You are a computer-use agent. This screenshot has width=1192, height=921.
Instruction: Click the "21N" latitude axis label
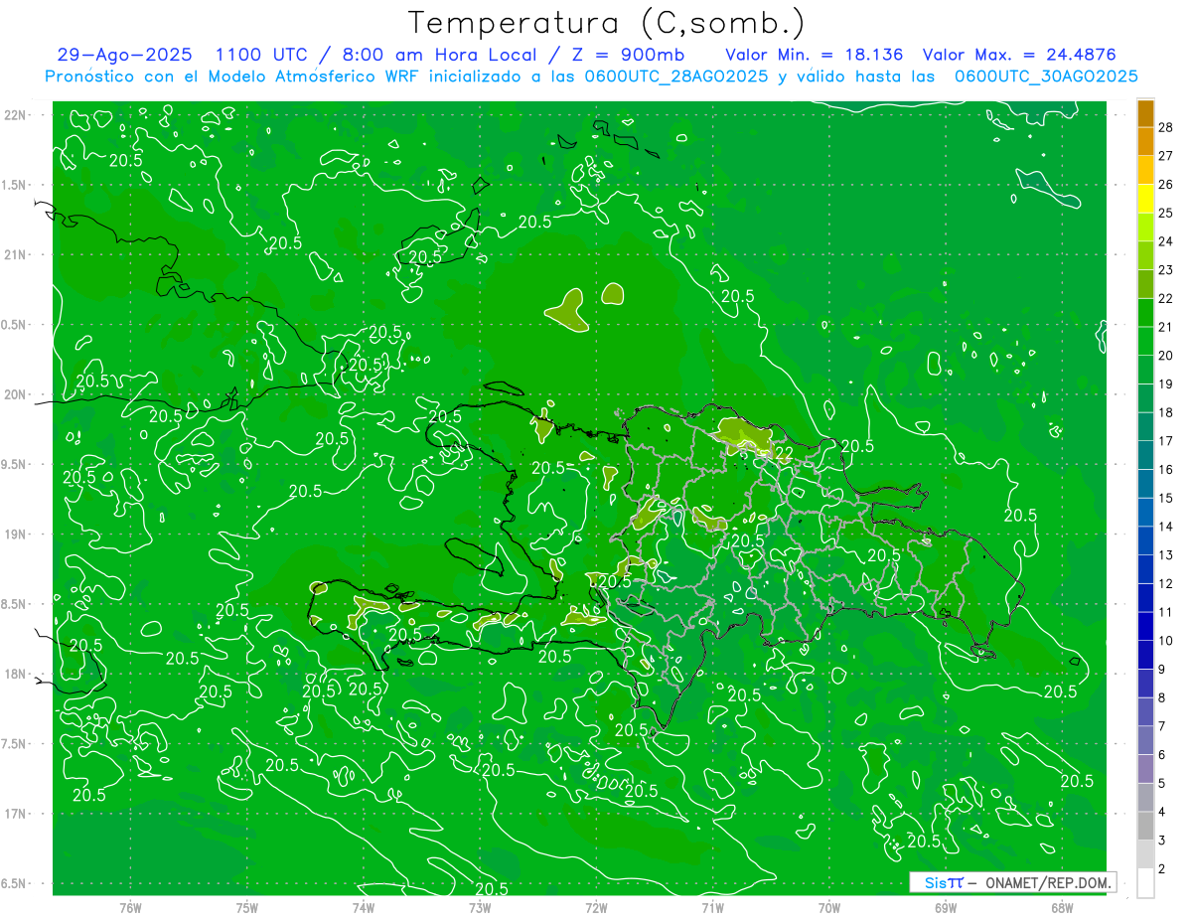pyautogui.click(x=15, y=254)
